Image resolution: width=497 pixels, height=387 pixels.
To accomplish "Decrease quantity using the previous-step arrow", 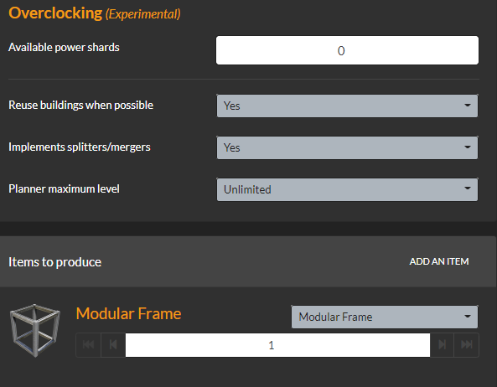I will pyautogui.click(x=113, y=345).
